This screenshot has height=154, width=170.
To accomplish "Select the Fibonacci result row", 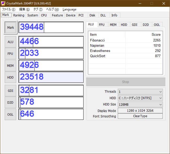I will 125,40.
